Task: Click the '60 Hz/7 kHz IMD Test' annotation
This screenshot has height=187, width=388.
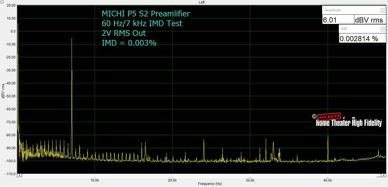Action: point(142,23)
